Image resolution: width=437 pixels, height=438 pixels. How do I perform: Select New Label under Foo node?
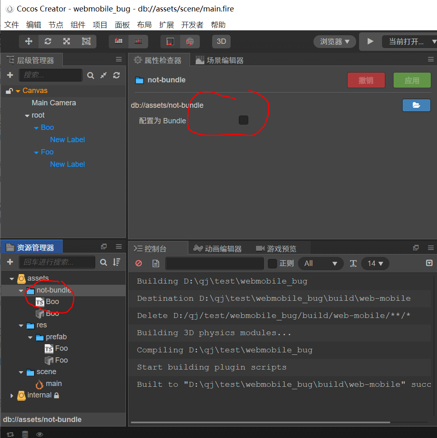pos(67,164)
